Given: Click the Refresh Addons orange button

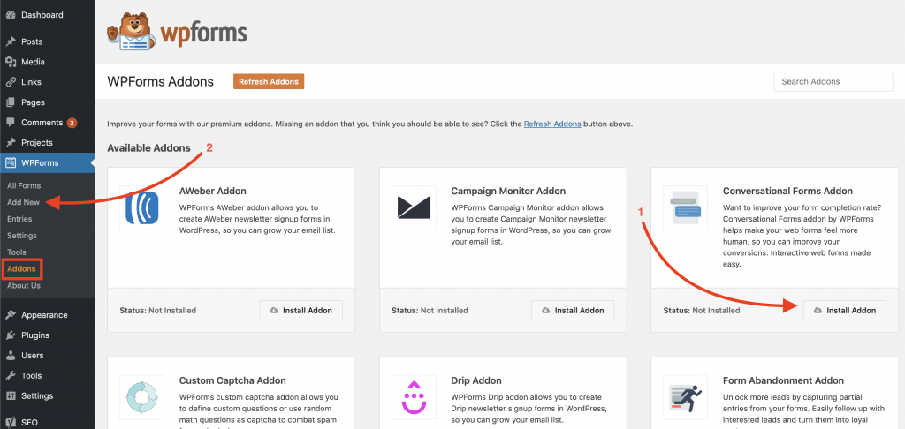Looking at the screenshot, I should (269, 81).
